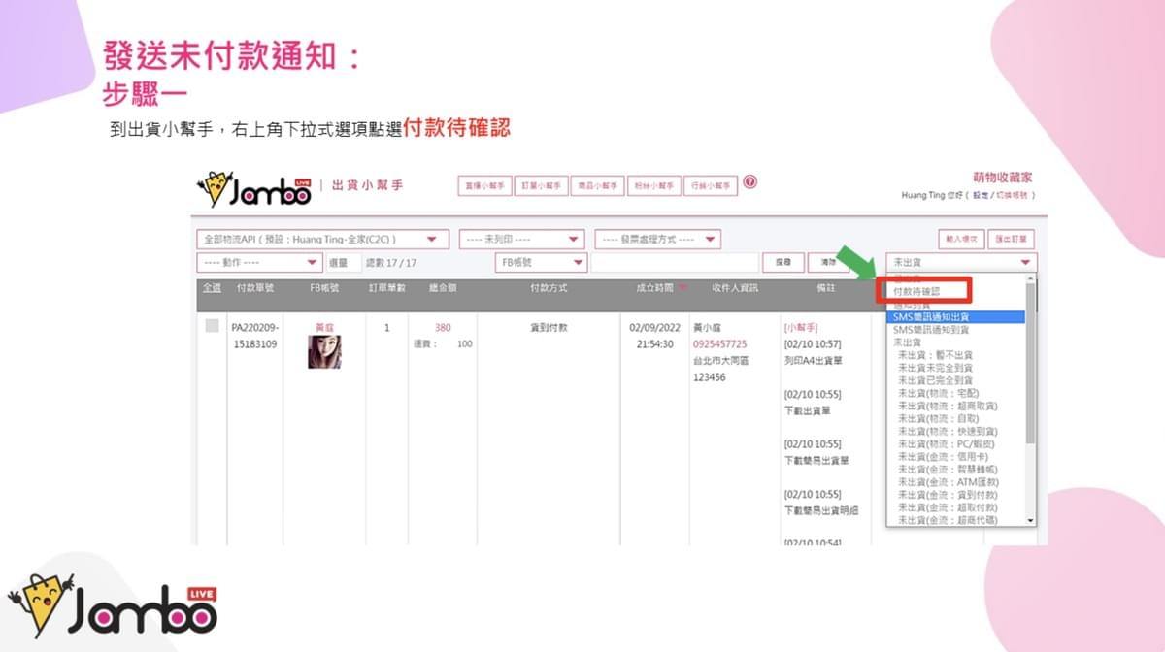1165x652 pixels.
Task: Switch to the 行銷小幫手 tab
Action: 711,185
